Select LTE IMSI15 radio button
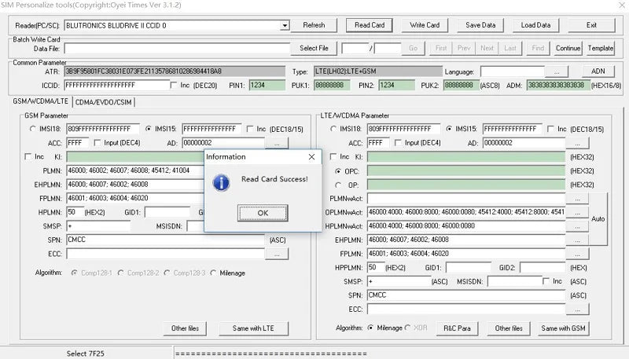This screenshot has height=359, width=629. (449, 129)
